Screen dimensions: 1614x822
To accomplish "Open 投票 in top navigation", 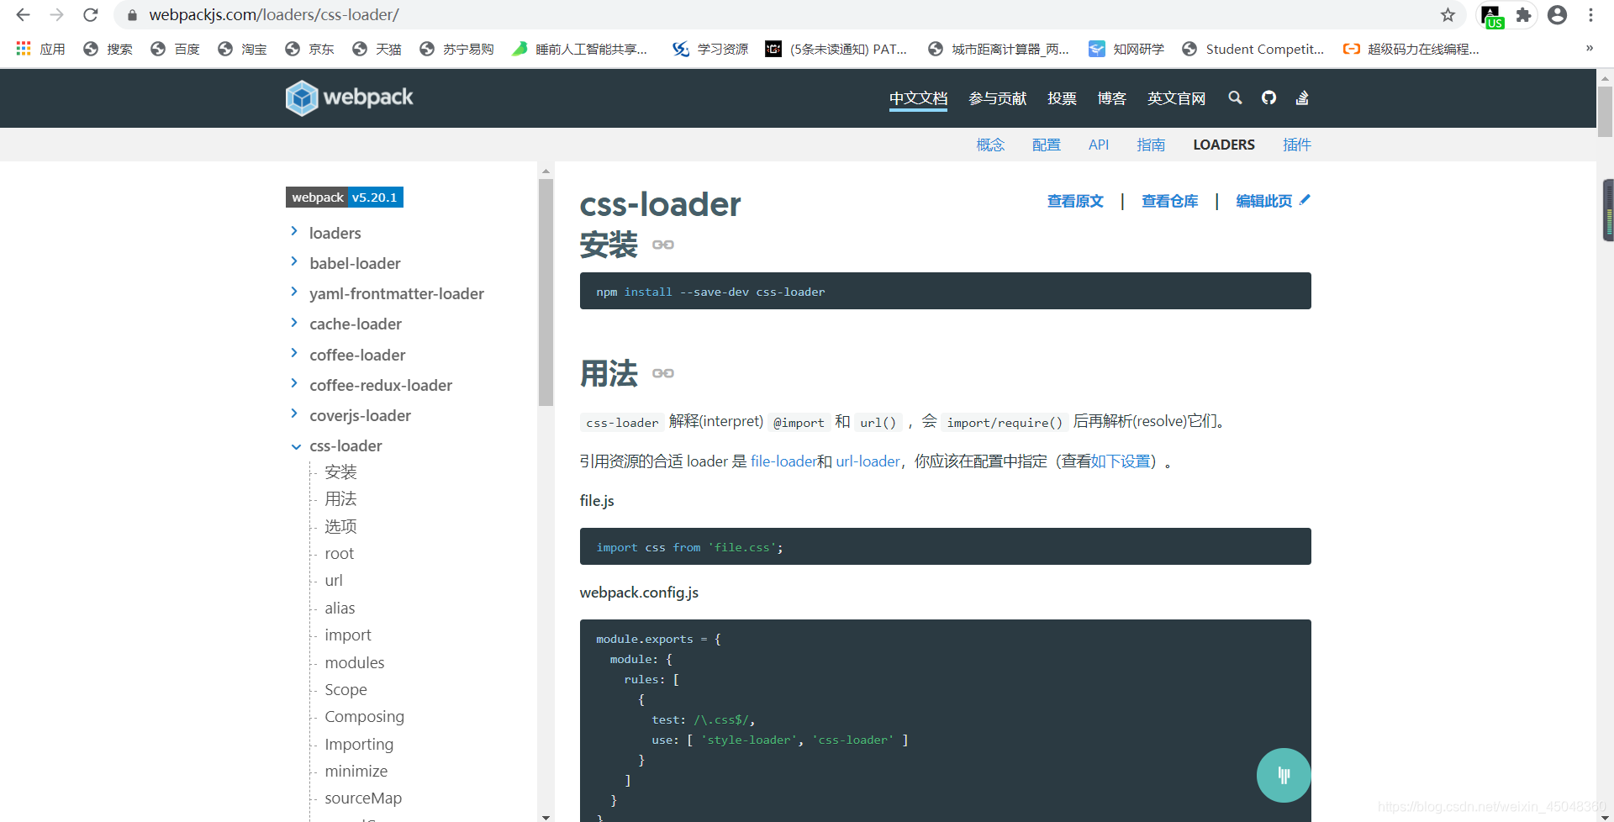I will click(x=1062, y=98).
